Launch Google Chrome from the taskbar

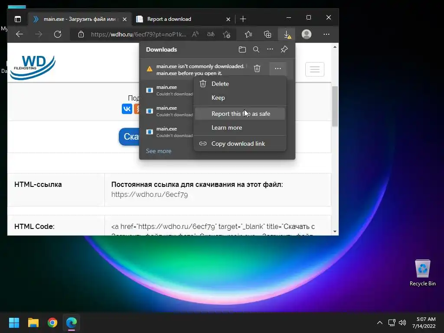tap(52, 323)
